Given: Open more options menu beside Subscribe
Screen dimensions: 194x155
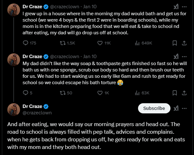Looking at the screenshot, I should pos(184,108).
